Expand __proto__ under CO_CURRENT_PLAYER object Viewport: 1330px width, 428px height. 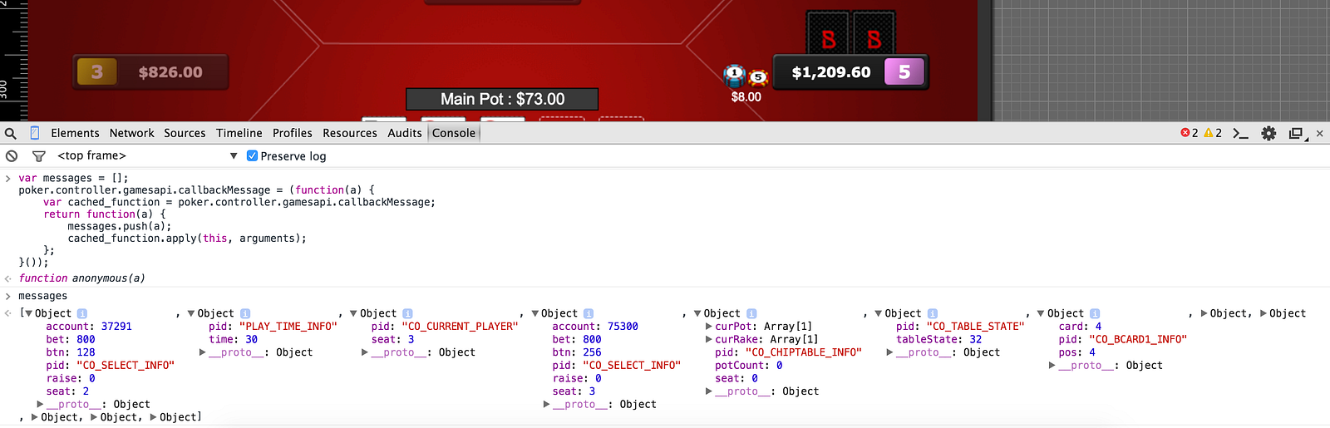(366, 352)
